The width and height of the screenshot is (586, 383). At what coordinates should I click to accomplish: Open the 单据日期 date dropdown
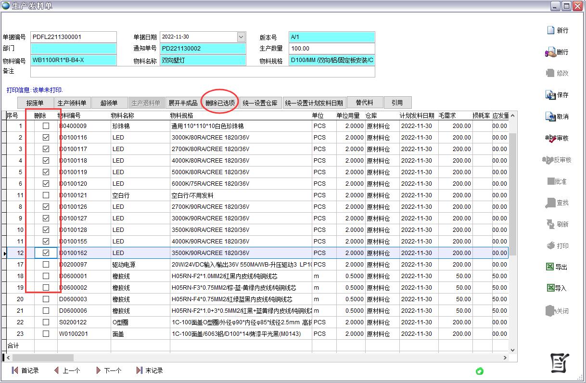pyautogui.click(x=241, y=37)
